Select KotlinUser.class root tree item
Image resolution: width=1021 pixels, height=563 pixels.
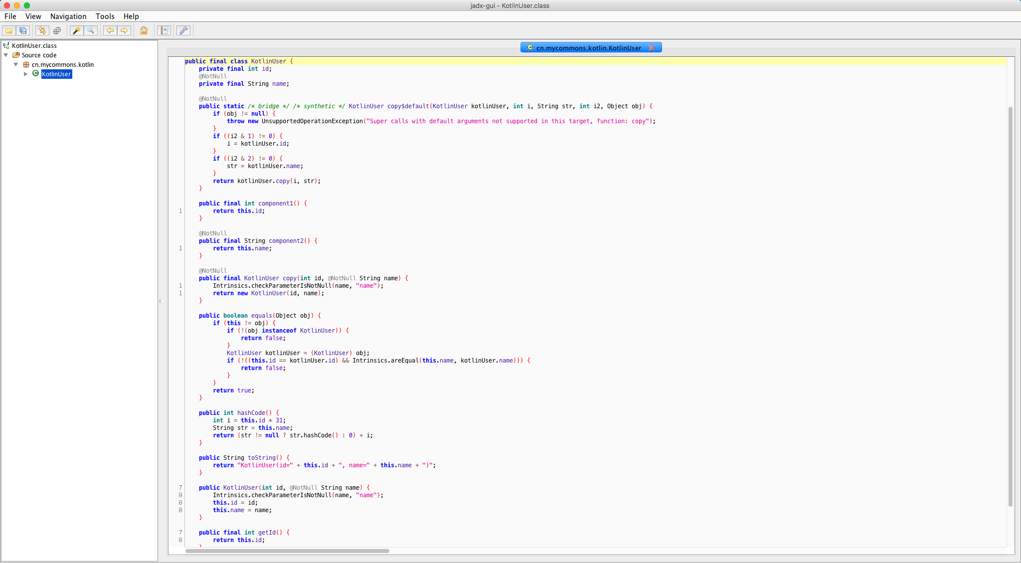(x=34, y=46)
